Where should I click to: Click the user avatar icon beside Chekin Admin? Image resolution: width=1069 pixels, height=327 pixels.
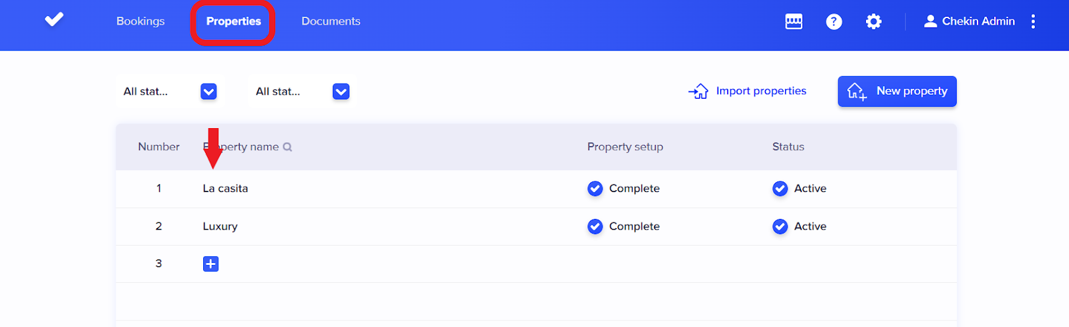click(930, 21)
